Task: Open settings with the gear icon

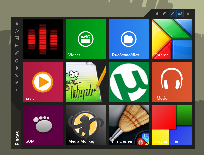Action: coord(17,68)
